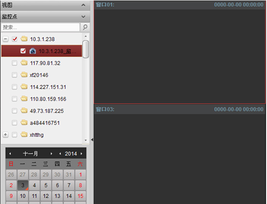The height and width of the screenshot is (204, 267).
Task: Collapse the 10.3.1.238 tree node
Action: tap(5, 39)
